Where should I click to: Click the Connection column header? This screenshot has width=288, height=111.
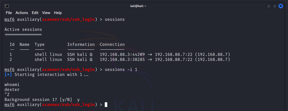click(112, 45)
